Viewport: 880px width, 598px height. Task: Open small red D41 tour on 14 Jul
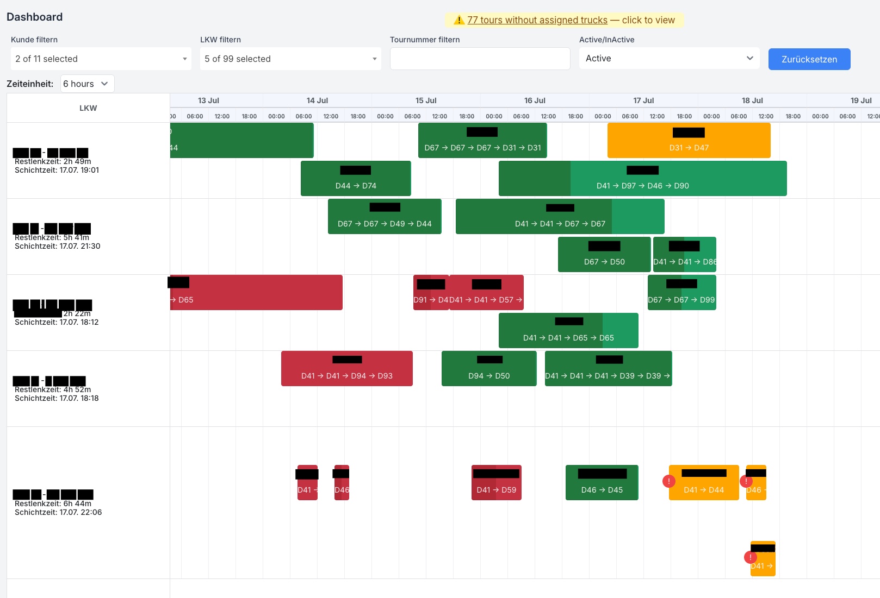[x=307, y=482]
